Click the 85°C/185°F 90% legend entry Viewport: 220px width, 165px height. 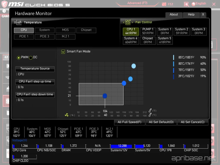tap(189, 57)
